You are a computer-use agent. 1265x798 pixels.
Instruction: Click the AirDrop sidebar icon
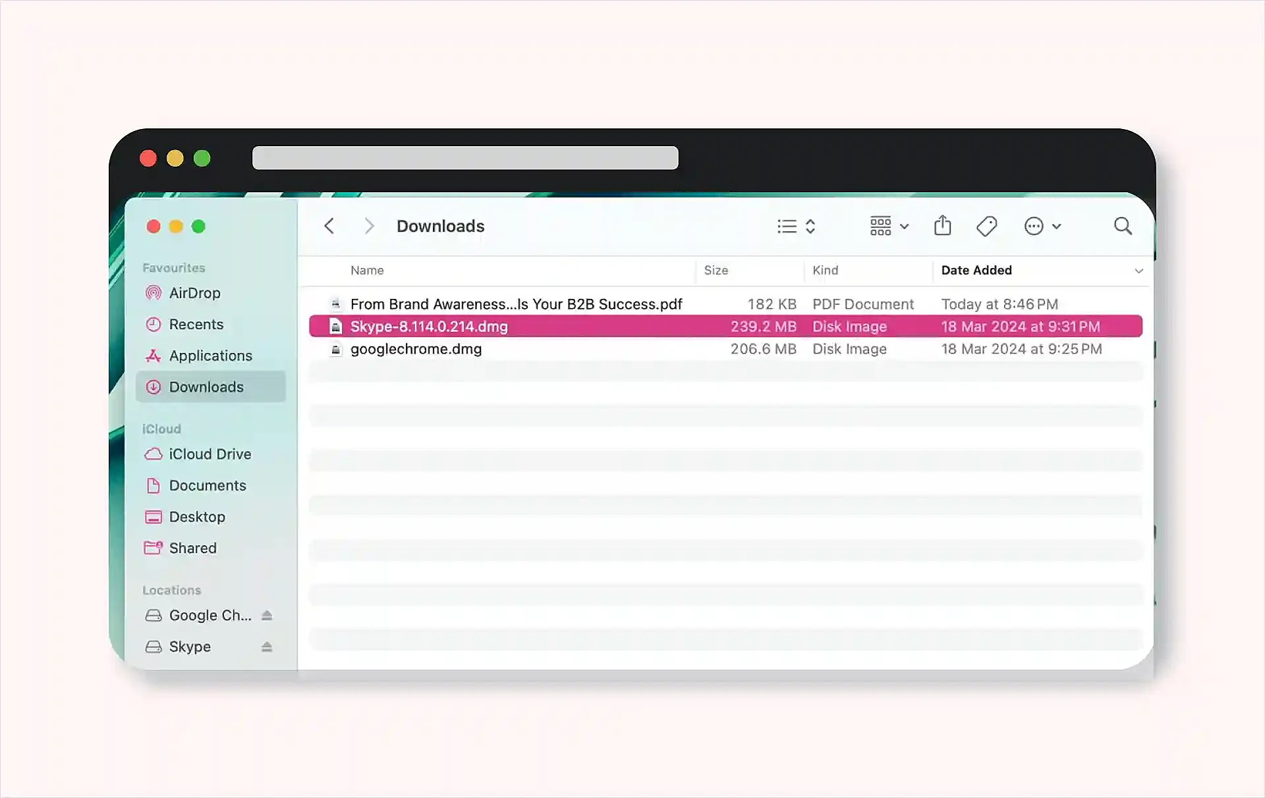pos(154,293)
